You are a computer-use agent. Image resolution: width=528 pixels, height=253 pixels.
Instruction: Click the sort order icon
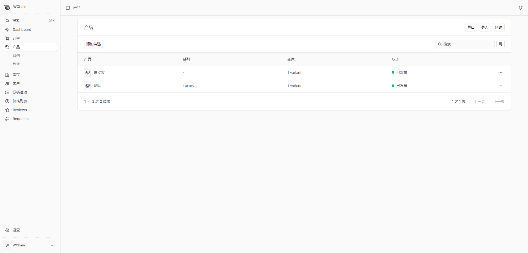point(500,44)
